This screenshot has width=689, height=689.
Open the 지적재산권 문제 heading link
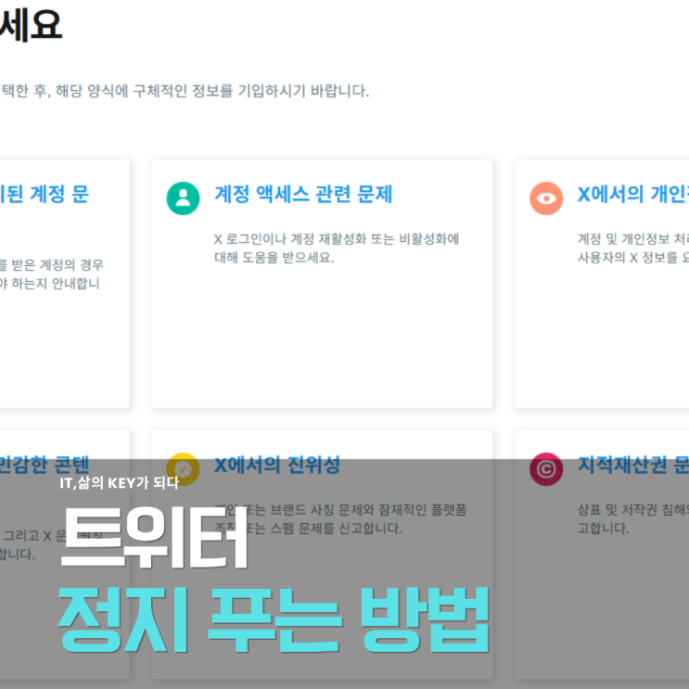click(x=632, y=465)
